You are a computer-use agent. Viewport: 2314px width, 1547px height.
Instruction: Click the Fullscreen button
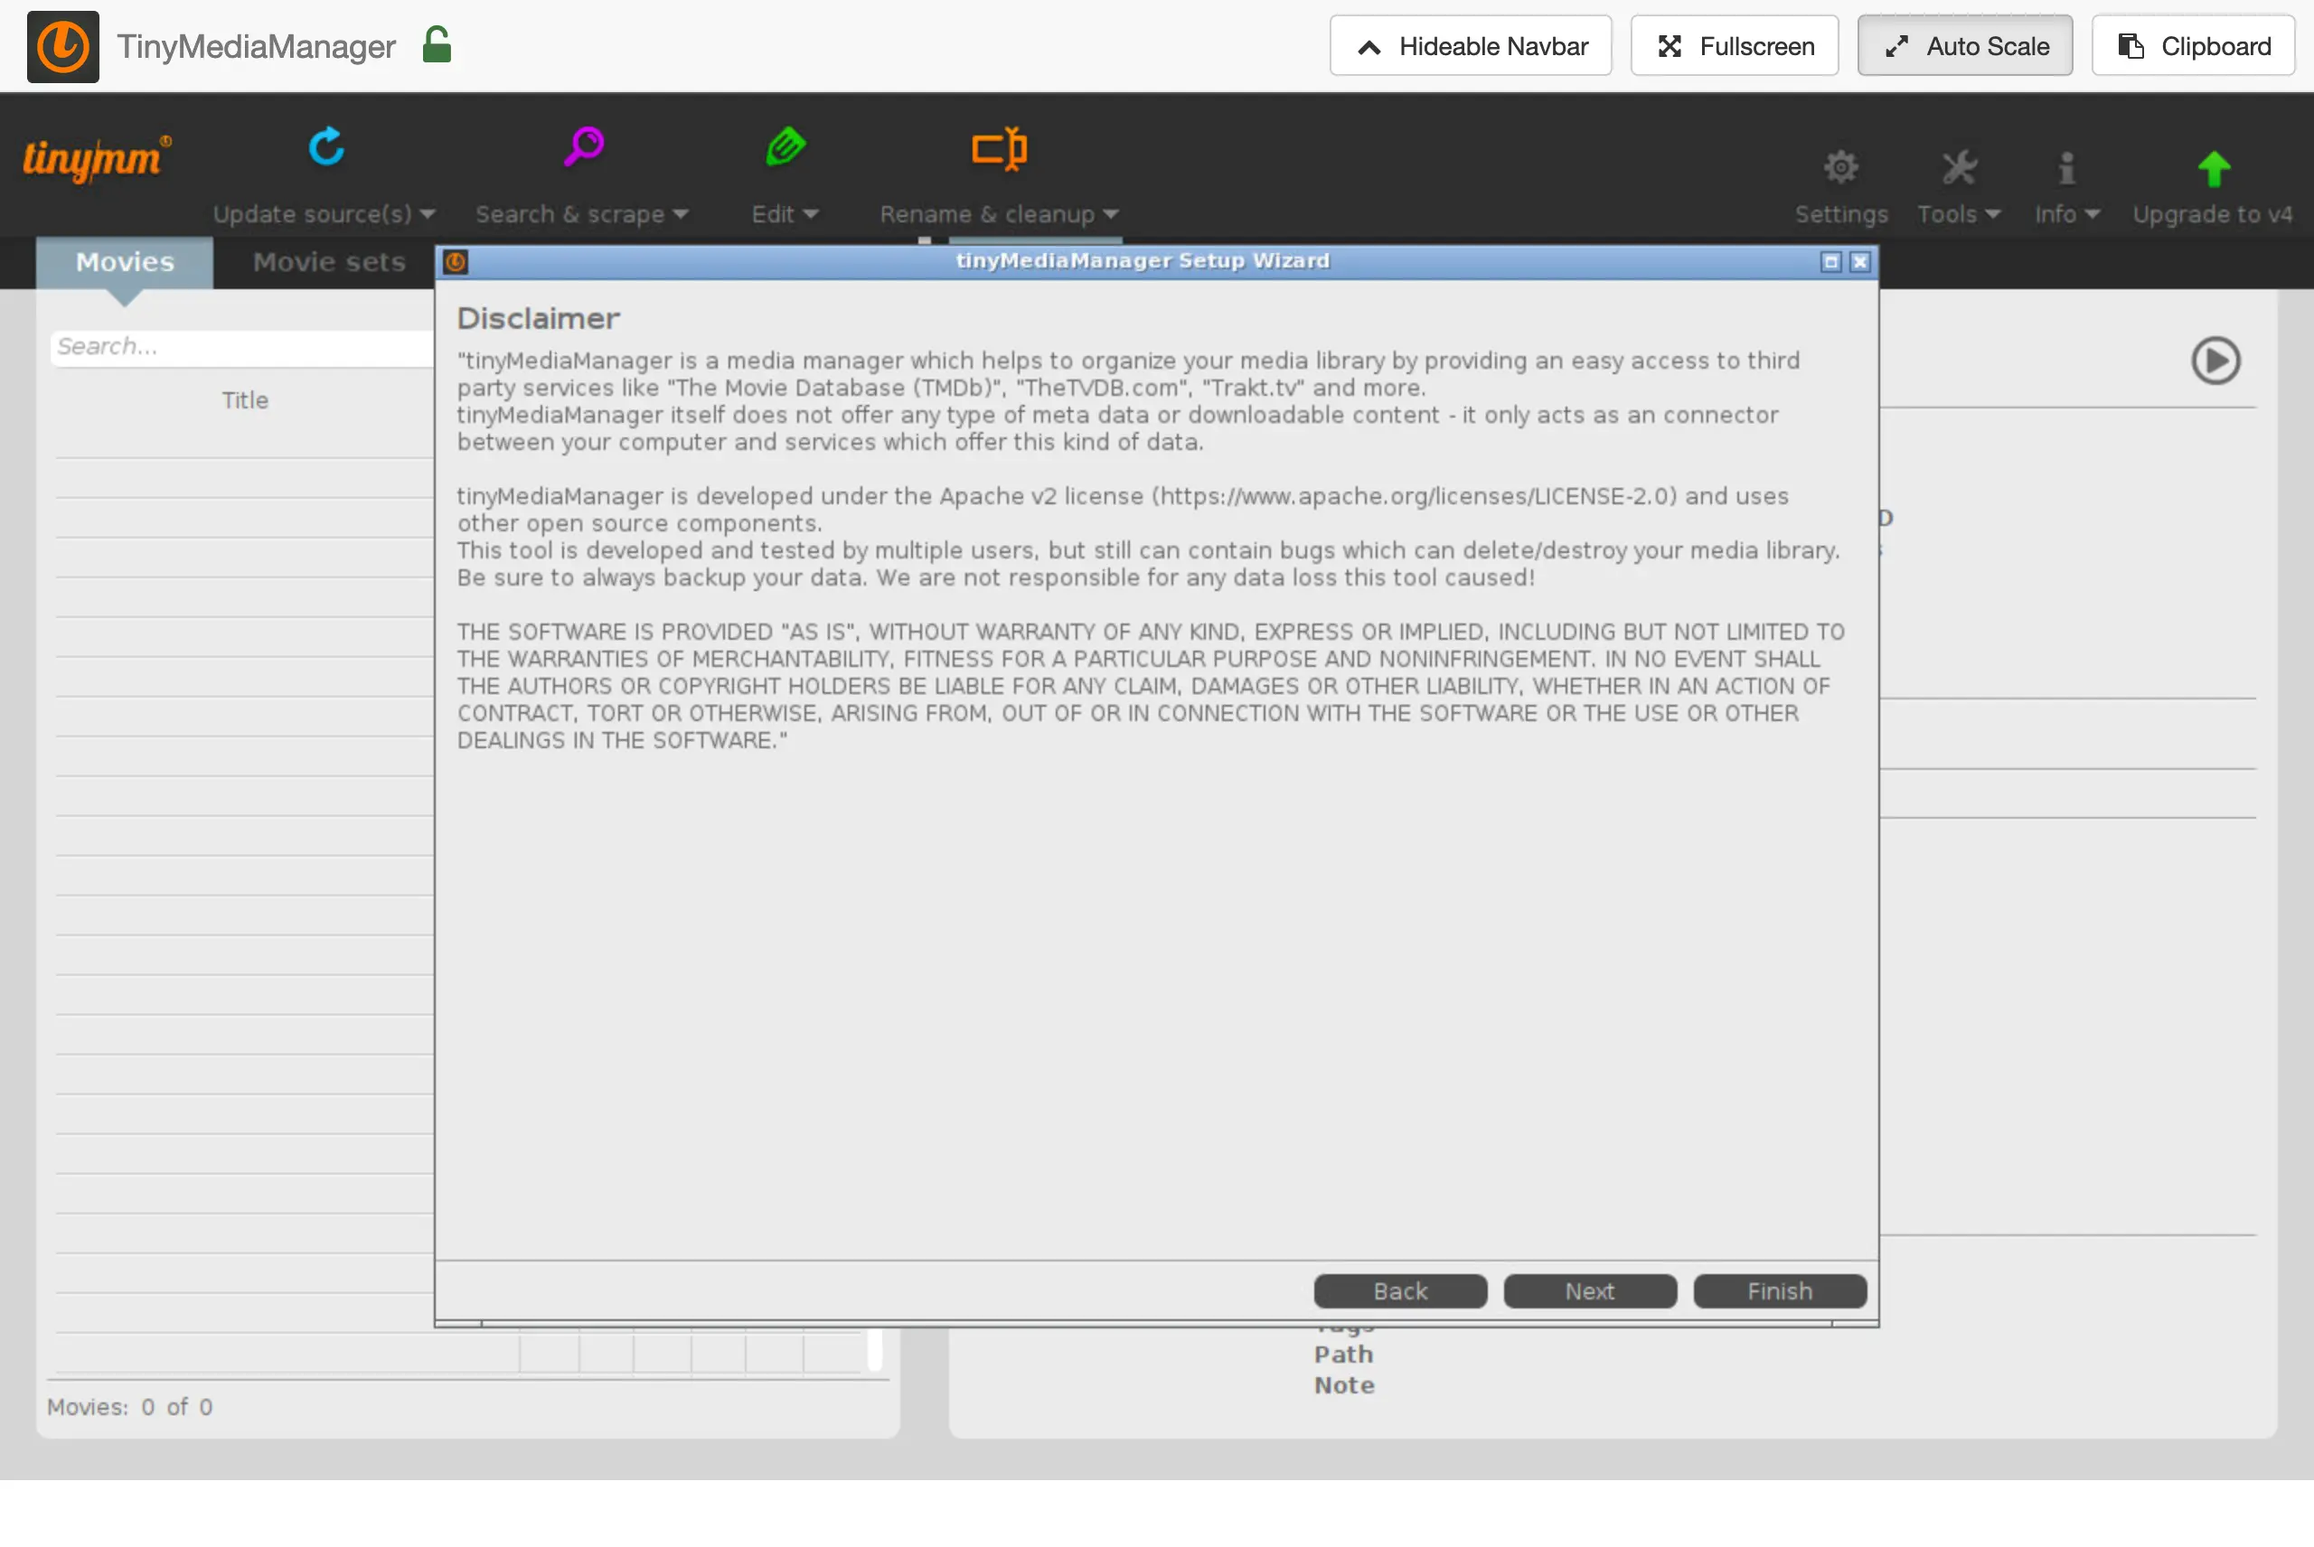pos(1734,45)
